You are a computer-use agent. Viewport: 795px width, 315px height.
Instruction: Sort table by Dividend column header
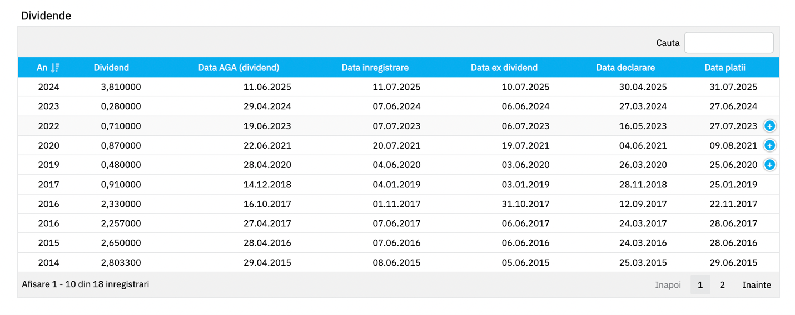pos(111,68)
